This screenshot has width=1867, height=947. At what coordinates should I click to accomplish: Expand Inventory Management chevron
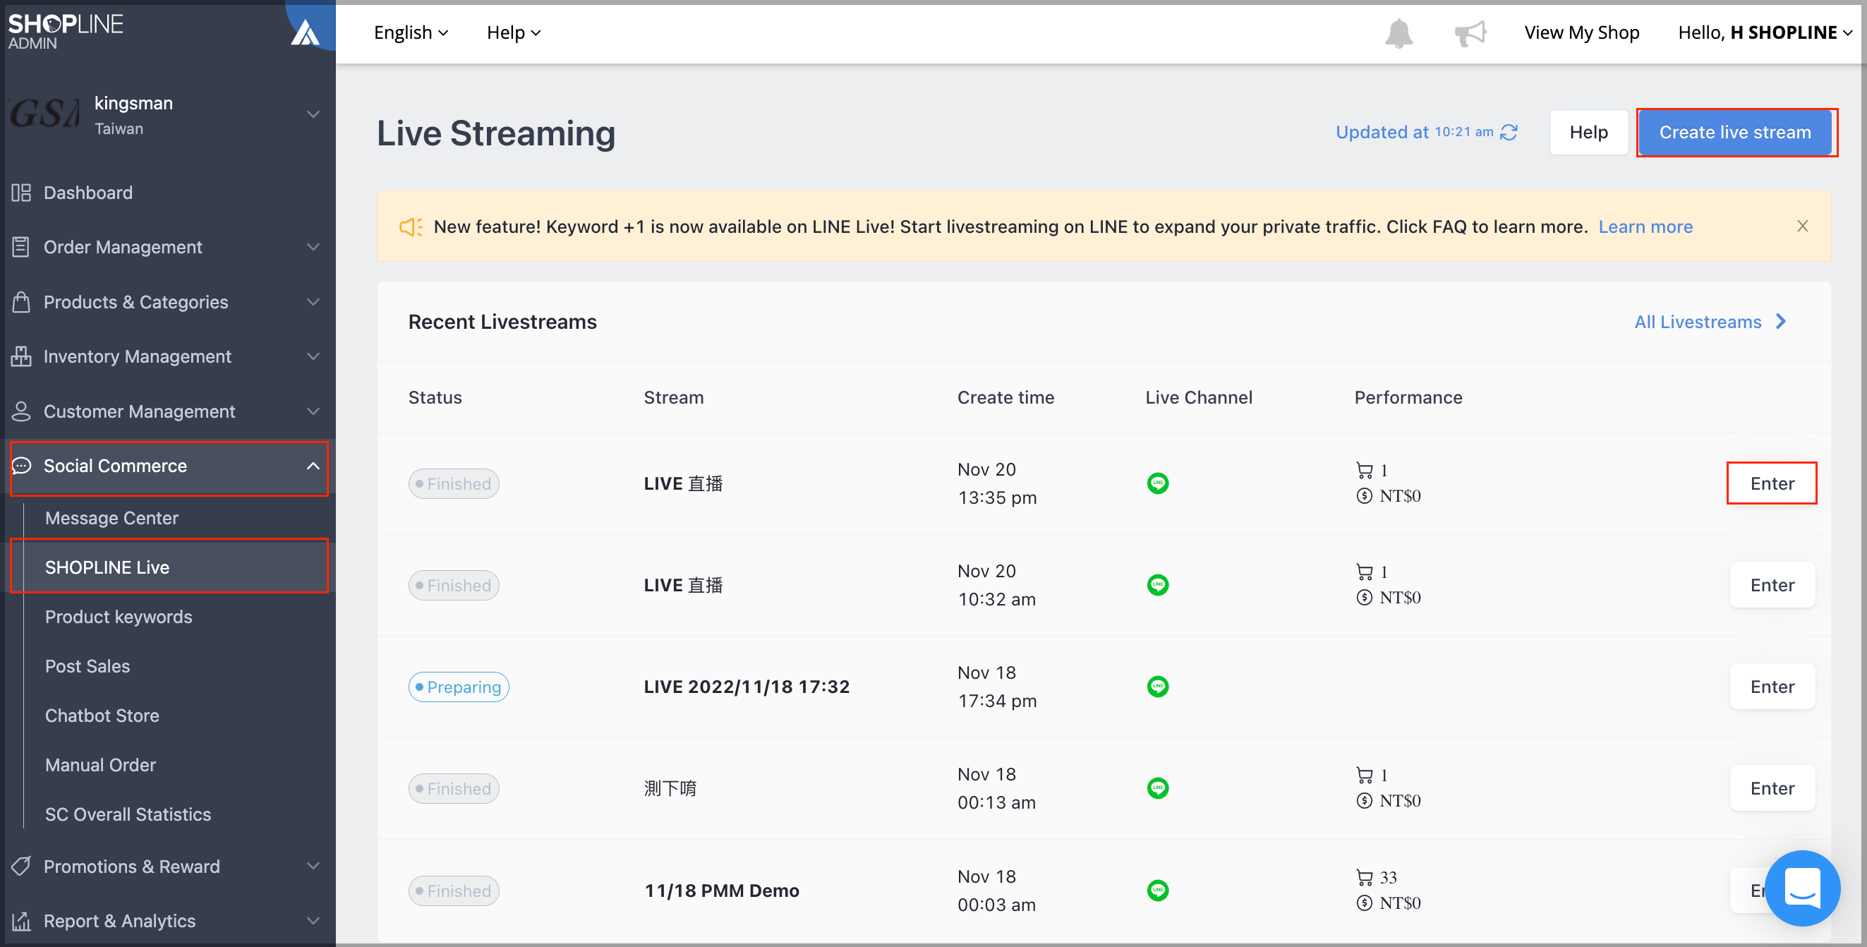[313, 356]
